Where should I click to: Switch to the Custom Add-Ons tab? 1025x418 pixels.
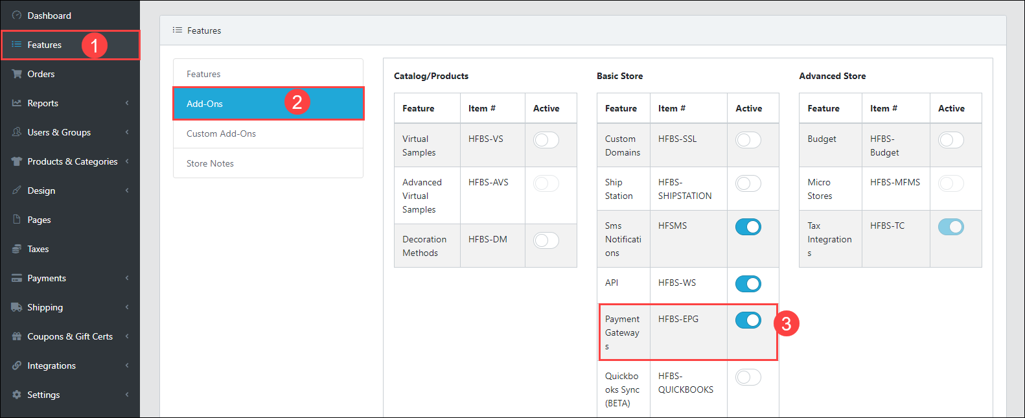pyautogui.click(x=221, y=134)
